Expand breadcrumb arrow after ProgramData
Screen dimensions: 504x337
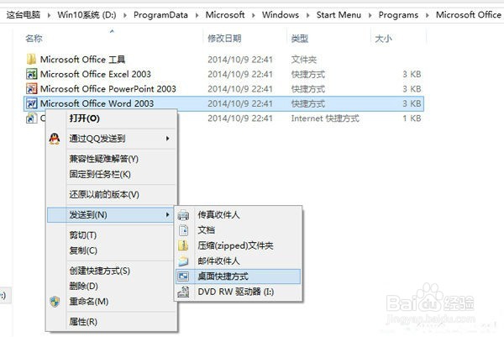pyautogui.click(x=197, y=15)
